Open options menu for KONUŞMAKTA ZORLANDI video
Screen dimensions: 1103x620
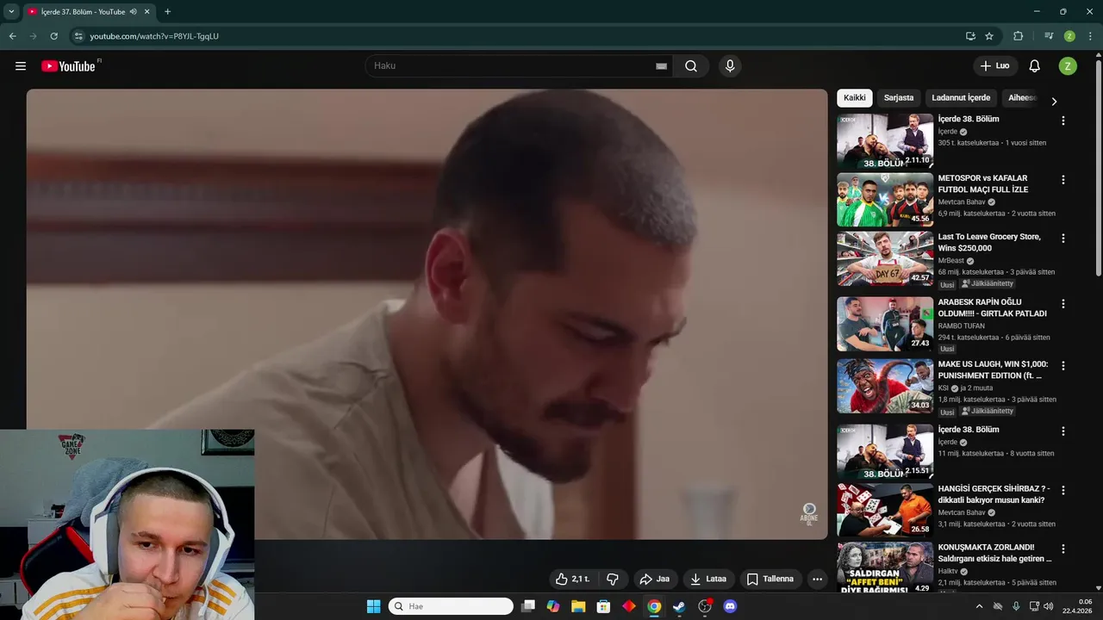(x=1062, y=549)
